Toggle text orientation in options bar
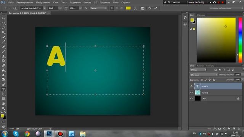 (15, 8)
